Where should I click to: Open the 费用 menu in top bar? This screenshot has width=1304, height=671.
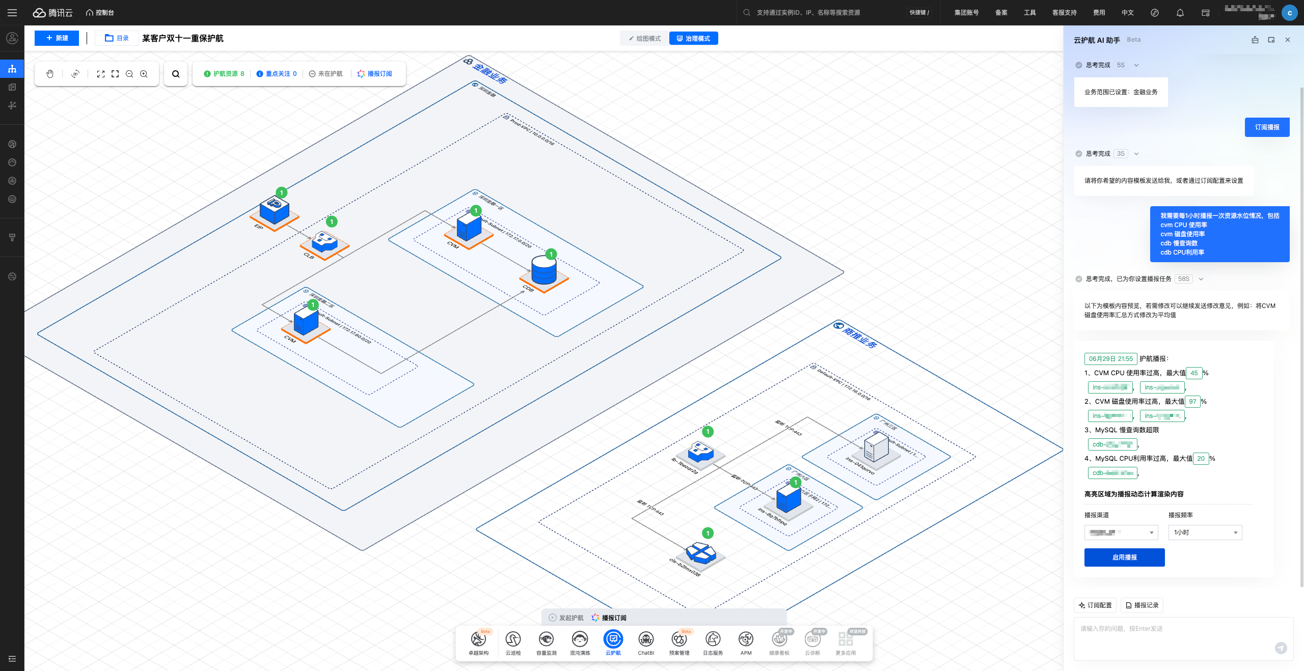tap(1099, 13)
